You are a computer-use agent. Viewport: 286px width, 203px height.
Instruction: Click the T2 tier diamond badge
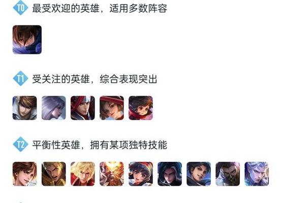click(20, 144)
